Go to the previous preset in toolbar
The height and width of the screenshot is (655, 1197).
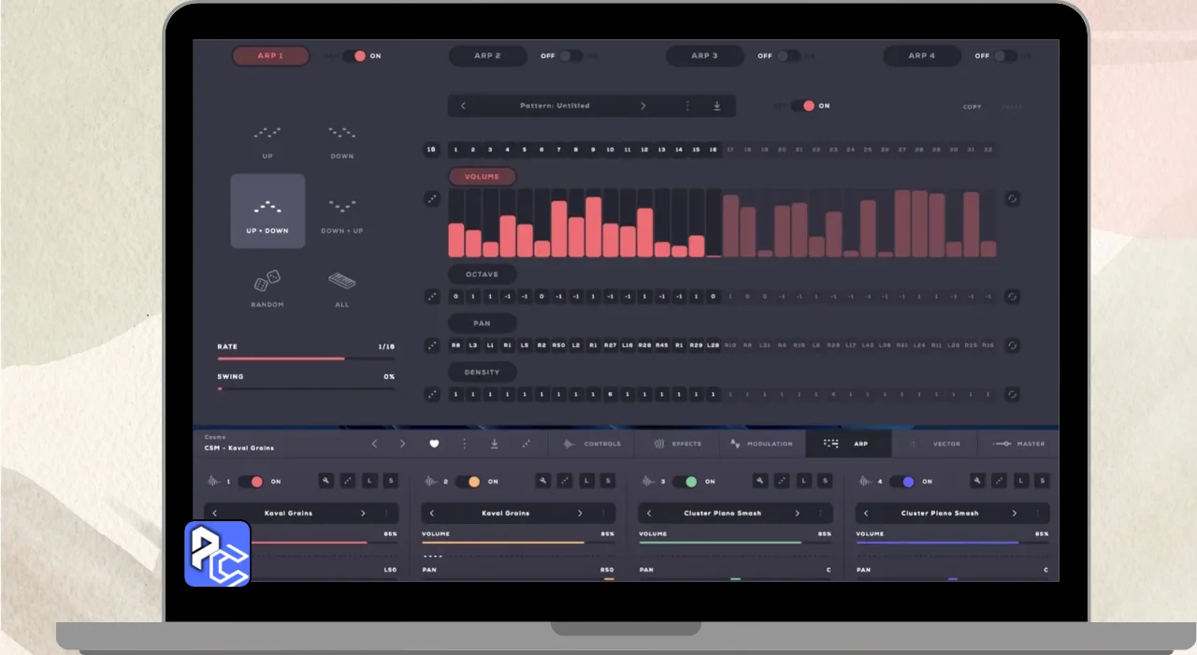tap(374, 444)
